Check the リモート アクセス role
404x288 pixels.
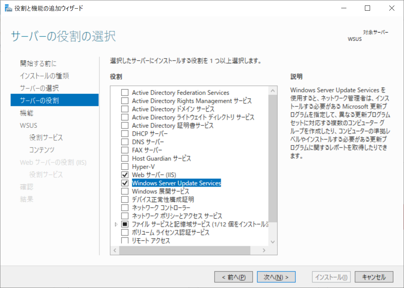pos(125,241)
